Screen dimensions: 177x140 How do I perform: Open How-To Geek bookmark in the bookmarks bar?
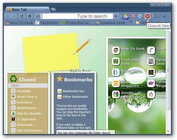coord(19,23)
